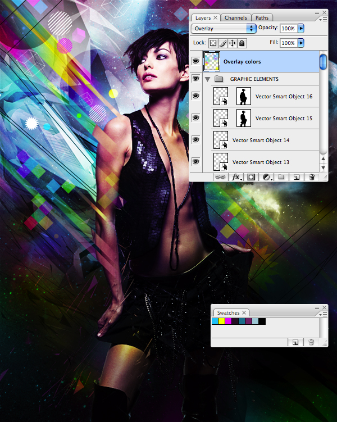Select the yellow swatch
The width and height of the screenshot is (337, 422).
click(222, 321)
